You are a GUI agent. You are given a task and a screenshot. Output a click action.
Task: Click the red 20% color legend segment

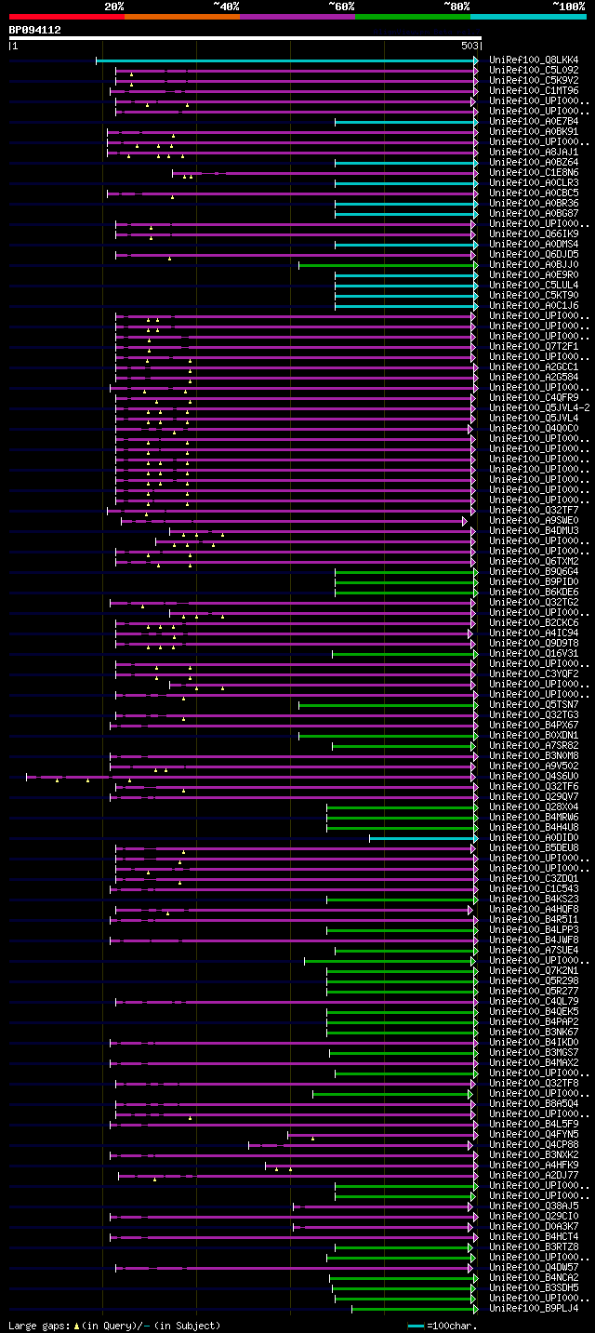coord(66,17)
